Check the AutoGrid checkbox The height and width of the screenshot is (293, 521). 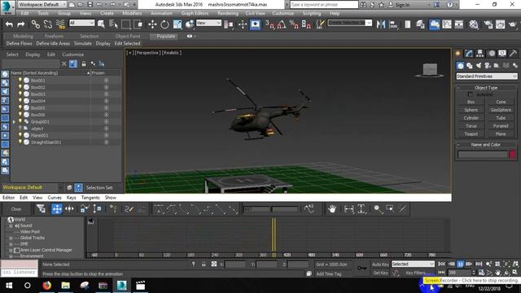470,94
